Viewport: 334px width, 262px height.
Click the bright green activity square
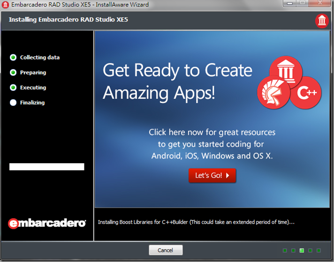tap(302, 250)
